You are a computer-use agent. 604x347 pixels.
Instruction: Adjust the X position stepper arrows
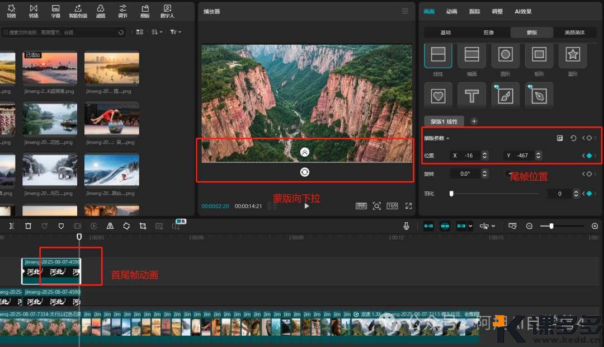click(x=484, y=156)
